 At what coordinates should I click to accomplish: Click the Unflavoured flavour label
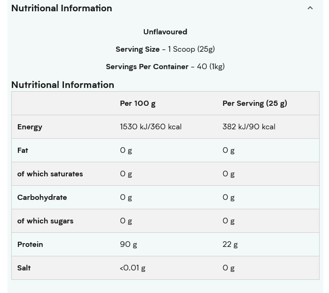[x=165, y=32]
